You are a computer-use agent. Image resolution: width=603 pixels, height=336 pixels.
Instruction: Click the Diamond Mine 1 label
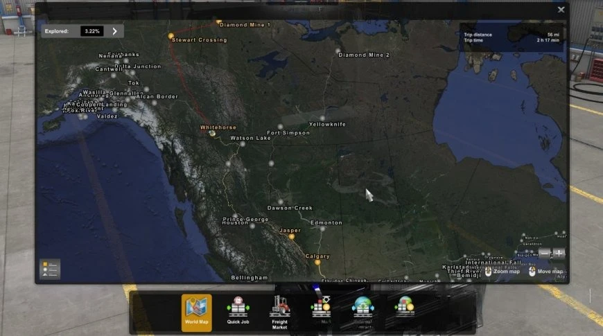pyautogui.click(x=245, y=25)
